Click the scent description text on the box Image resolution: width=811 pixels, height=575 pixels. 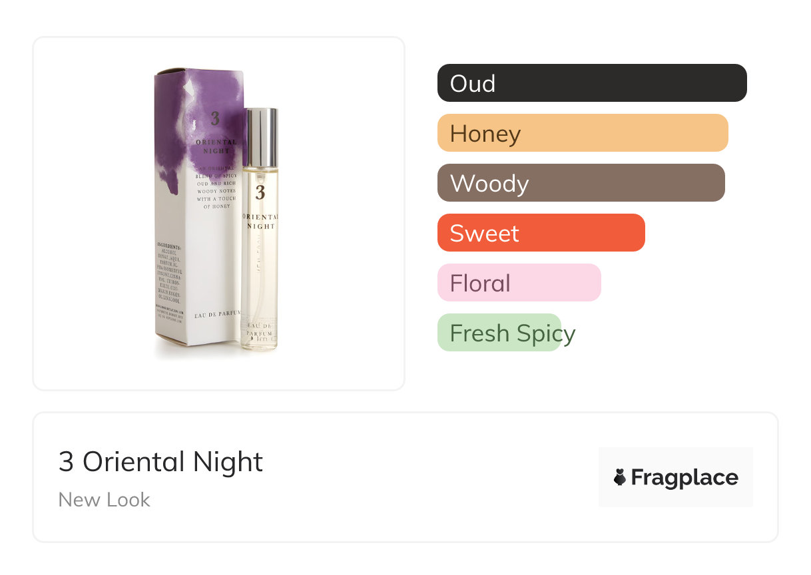tap(215, 188)
